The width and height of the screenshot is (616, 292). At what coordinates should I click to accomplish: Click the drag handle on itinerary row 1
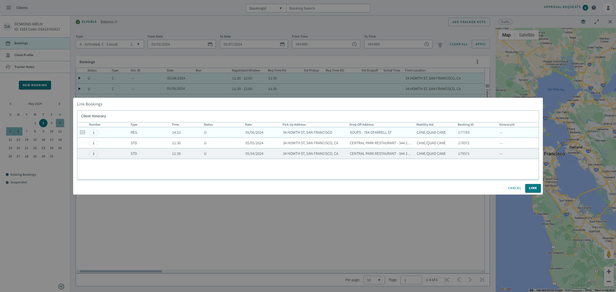point(82,132)
